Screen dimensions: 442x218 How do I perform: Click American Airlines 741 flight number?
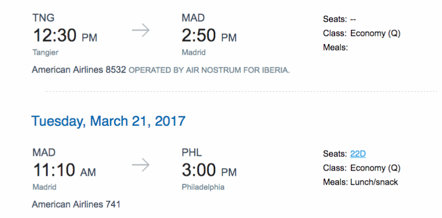76,204
